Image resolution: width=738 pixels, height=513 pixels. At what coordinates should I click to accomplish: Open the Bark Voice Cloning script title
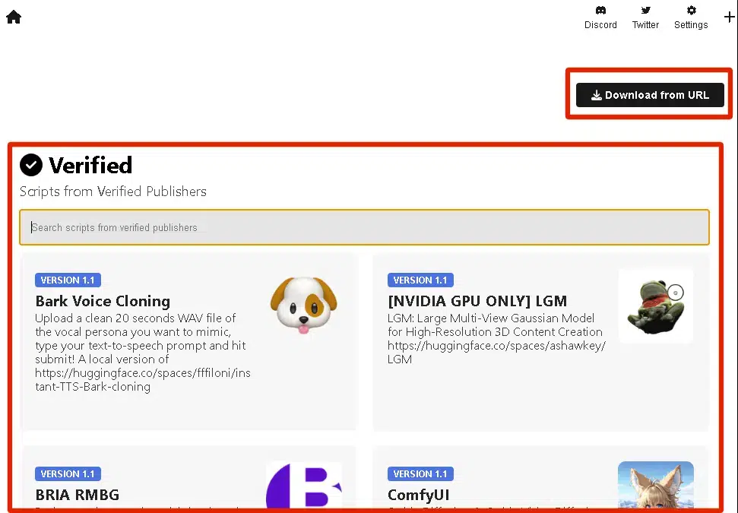103,301
